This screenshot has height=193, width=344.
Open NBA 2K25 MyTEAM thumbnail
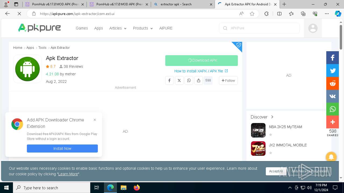(x=258, y=130)
